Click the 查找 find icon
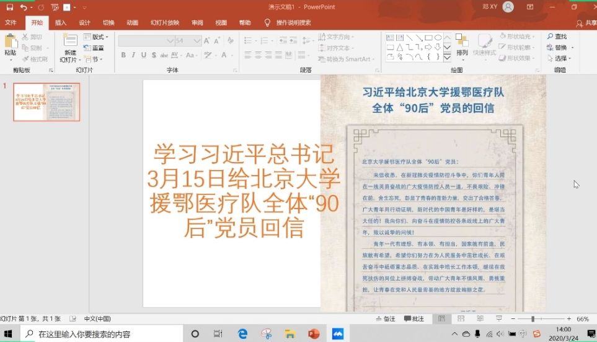Viewport: 597px width, 342px height. pos(557,37)
